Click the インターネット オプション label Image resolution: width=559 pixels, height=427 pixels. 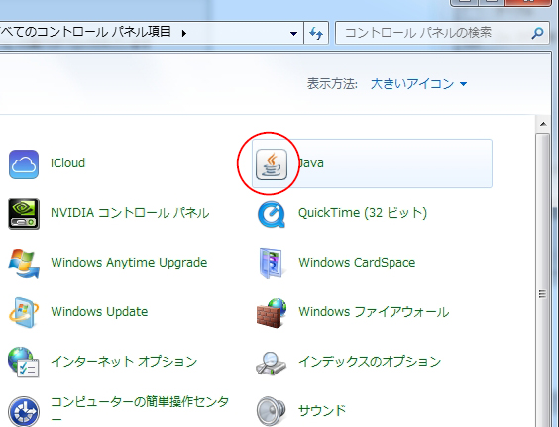(x=124, y=362)
